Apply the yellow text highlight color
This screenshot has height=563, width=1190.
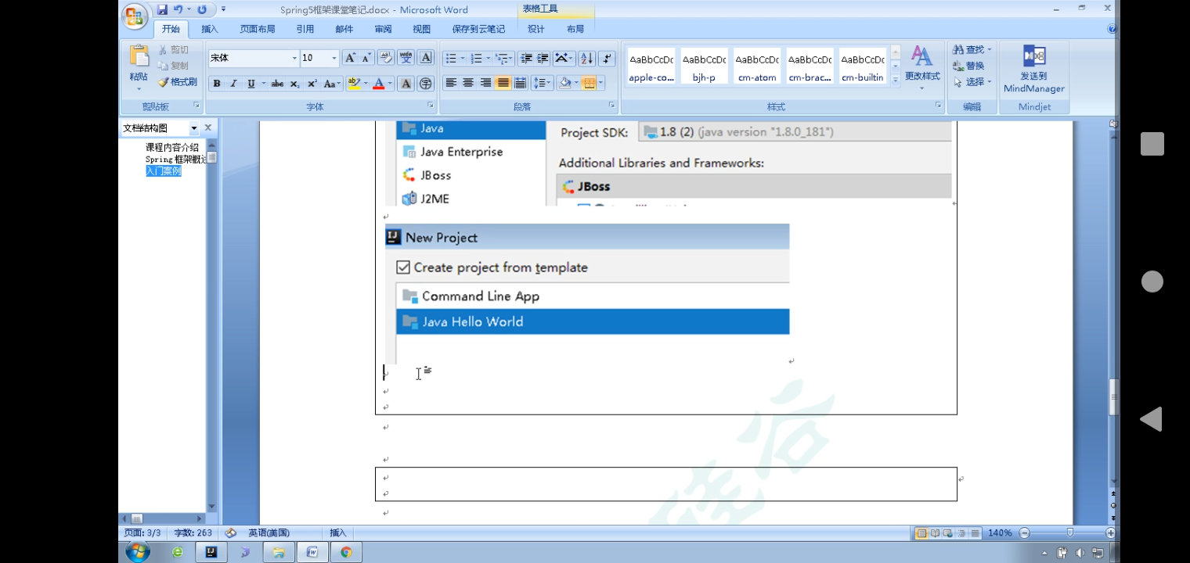[353, 84]
